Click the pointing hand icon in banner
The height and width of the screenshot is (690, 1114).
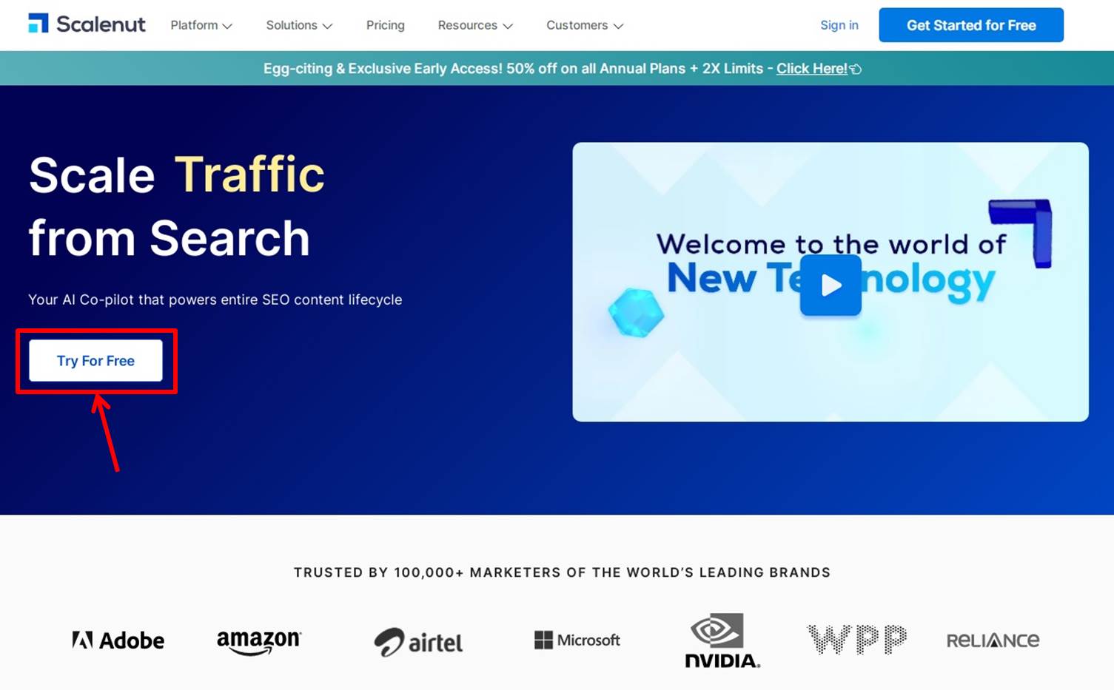[856, 70]
